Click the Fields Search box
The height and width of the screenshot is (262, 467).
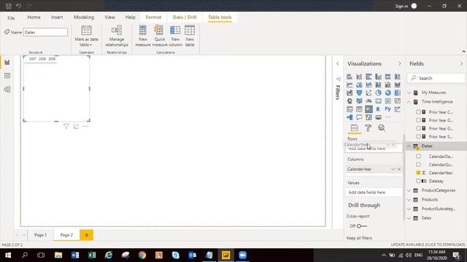click(436, 78)
